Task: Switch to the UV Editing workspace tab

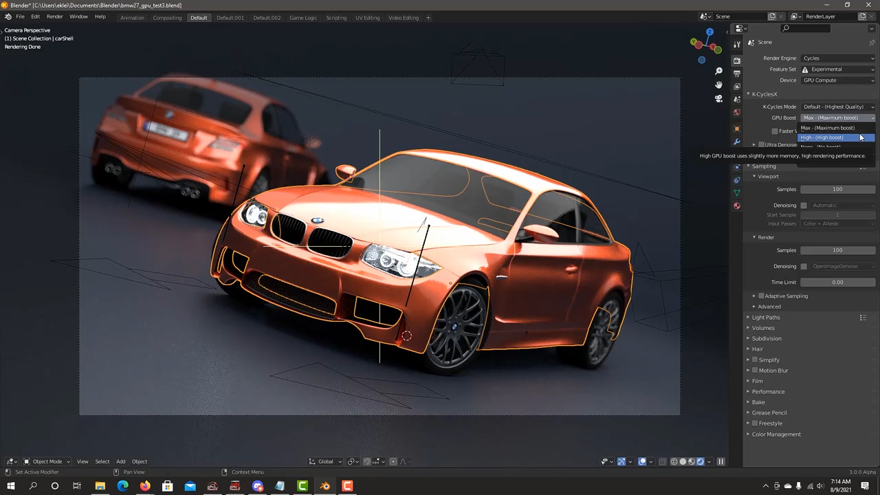Action: click(367, 17)
